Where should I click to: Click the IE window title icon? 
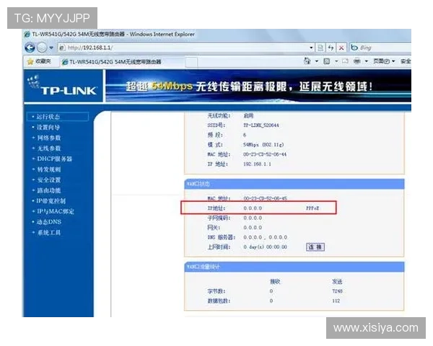pos(27,35)
